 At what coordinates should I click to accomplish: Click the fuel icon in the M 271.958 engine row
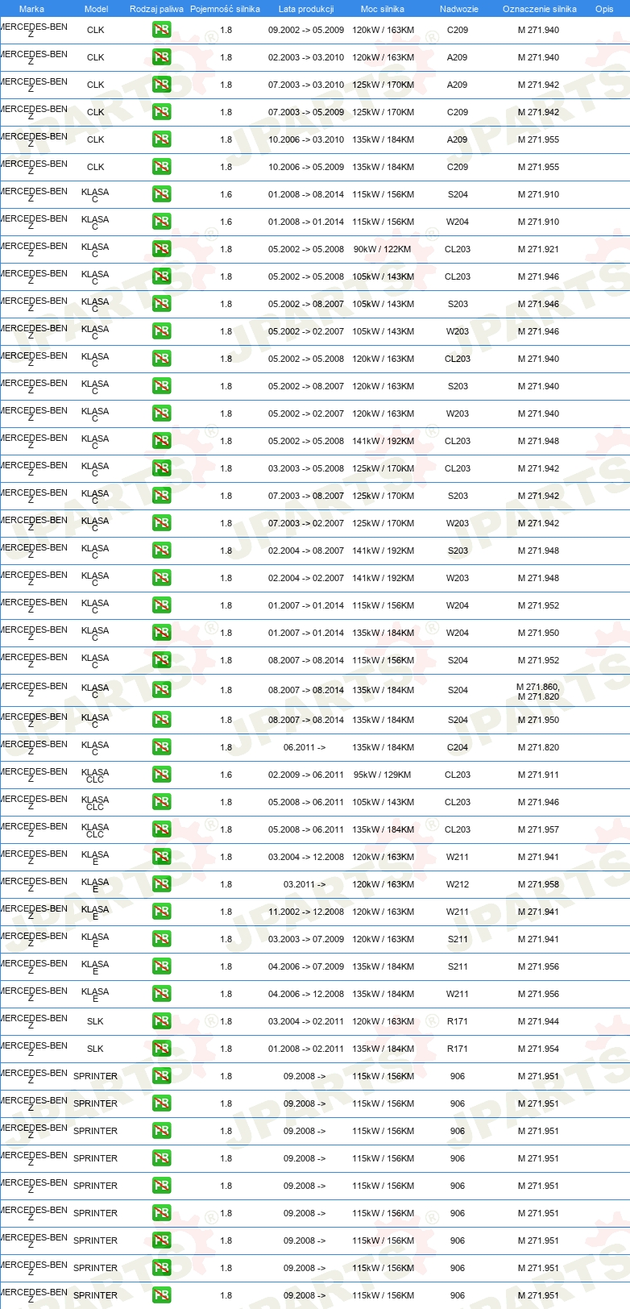coord(162,884)
